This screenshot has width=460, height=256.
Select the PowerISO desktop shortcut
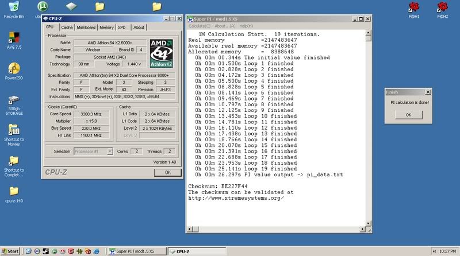pos(14,71)
